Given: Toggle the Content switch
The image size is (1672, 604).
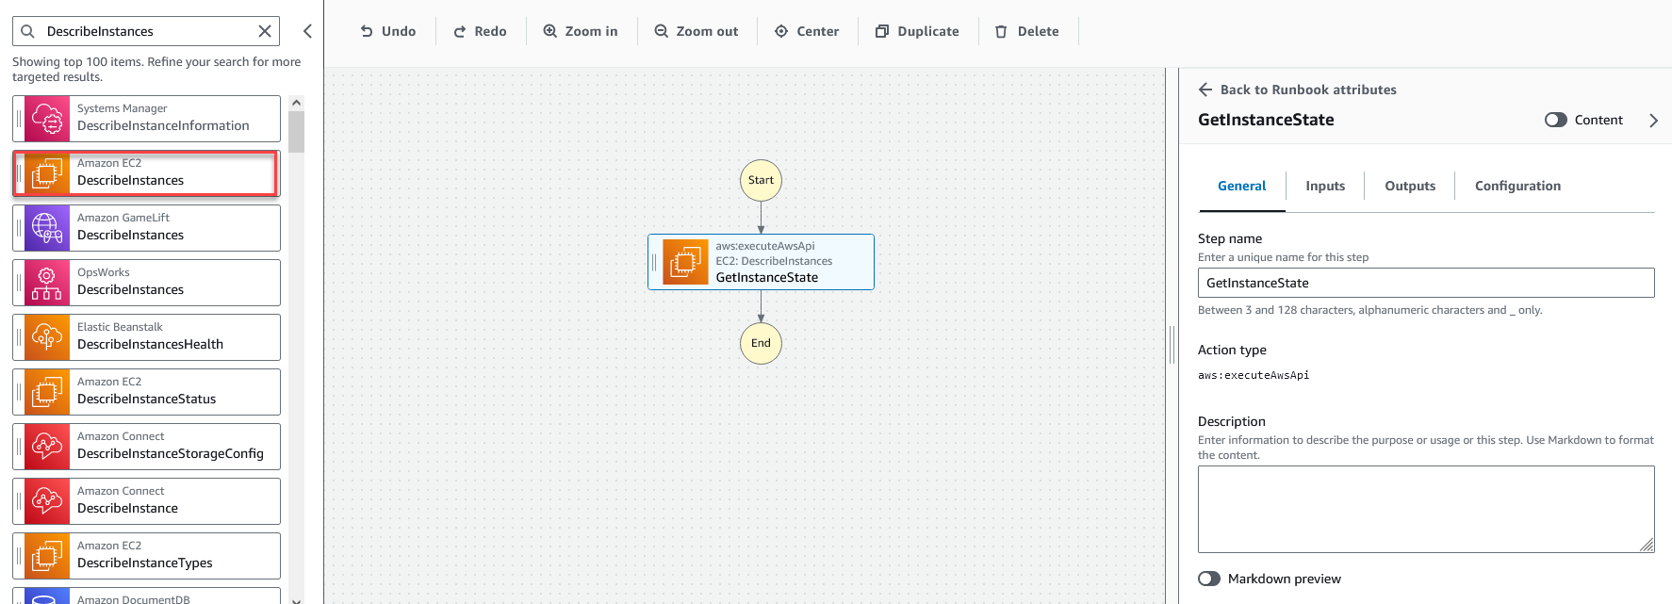Looking at the screenshot, I should [x=1555, y=120].
